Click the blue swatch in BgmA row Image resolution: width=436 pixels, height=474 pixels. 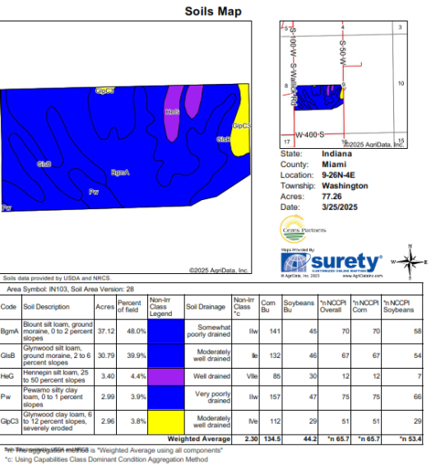[166, 332]
